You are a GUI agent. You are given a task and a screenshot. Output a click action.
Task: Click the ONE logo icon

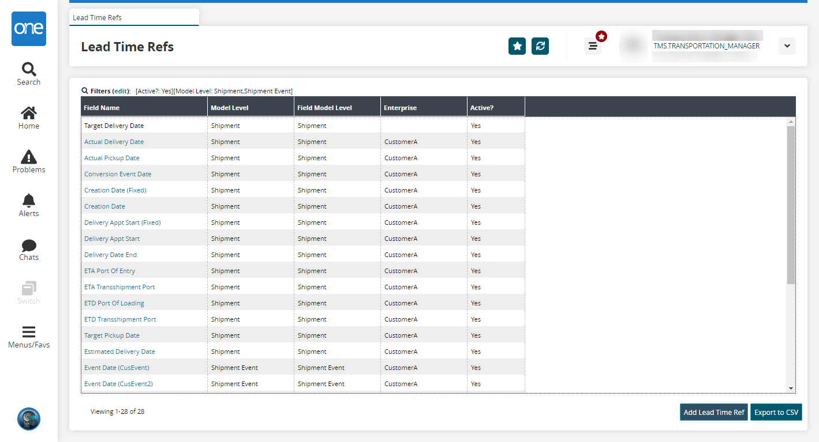29,29
